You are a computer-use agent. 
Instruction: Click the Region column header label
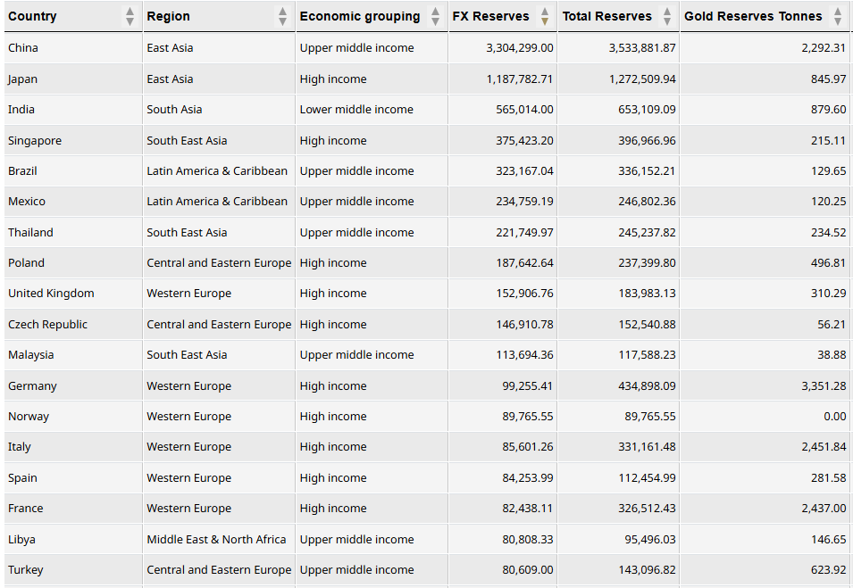(x=168, y=16)
